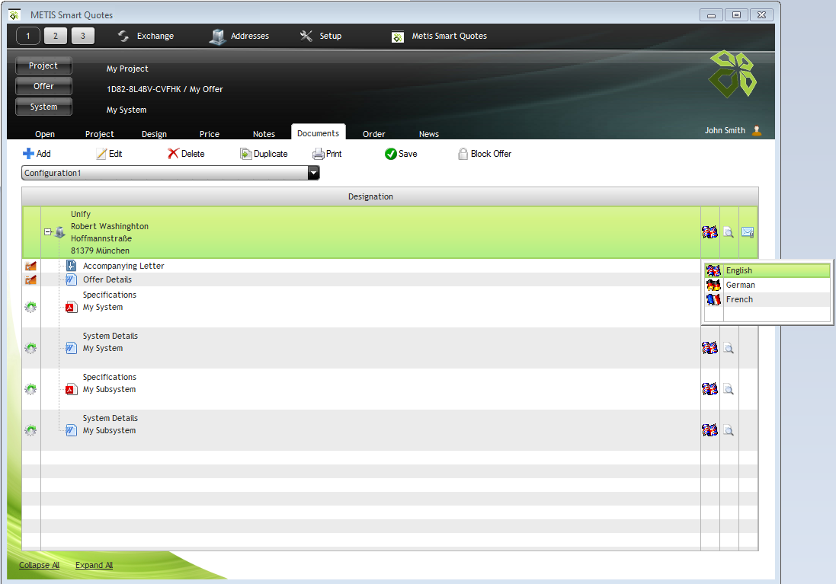The image size is (836, 584).
Task: Click the status icon beside Offer Details
Action: click(x=31, y=279)
